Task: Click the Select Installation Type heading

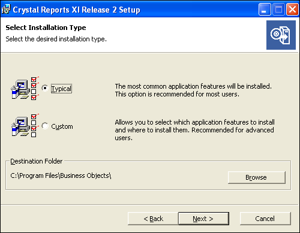Action: pyautogui.click(x=46, y=28)
